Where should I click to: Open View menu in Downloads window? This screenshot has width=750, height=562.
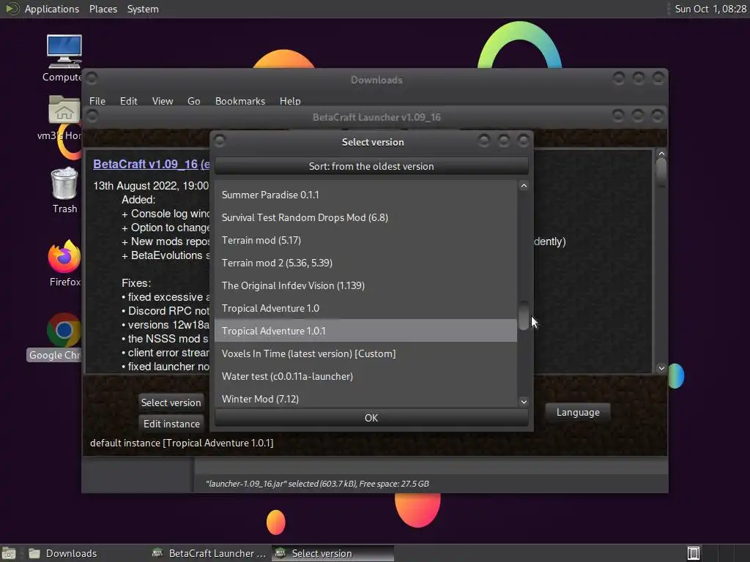[162, 101]
